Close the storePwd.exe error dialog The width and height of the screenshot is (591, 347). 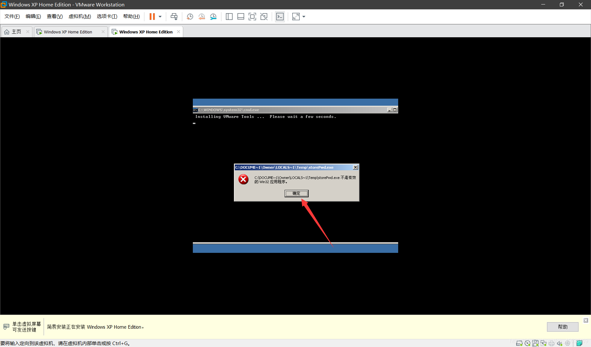[355, 167]
